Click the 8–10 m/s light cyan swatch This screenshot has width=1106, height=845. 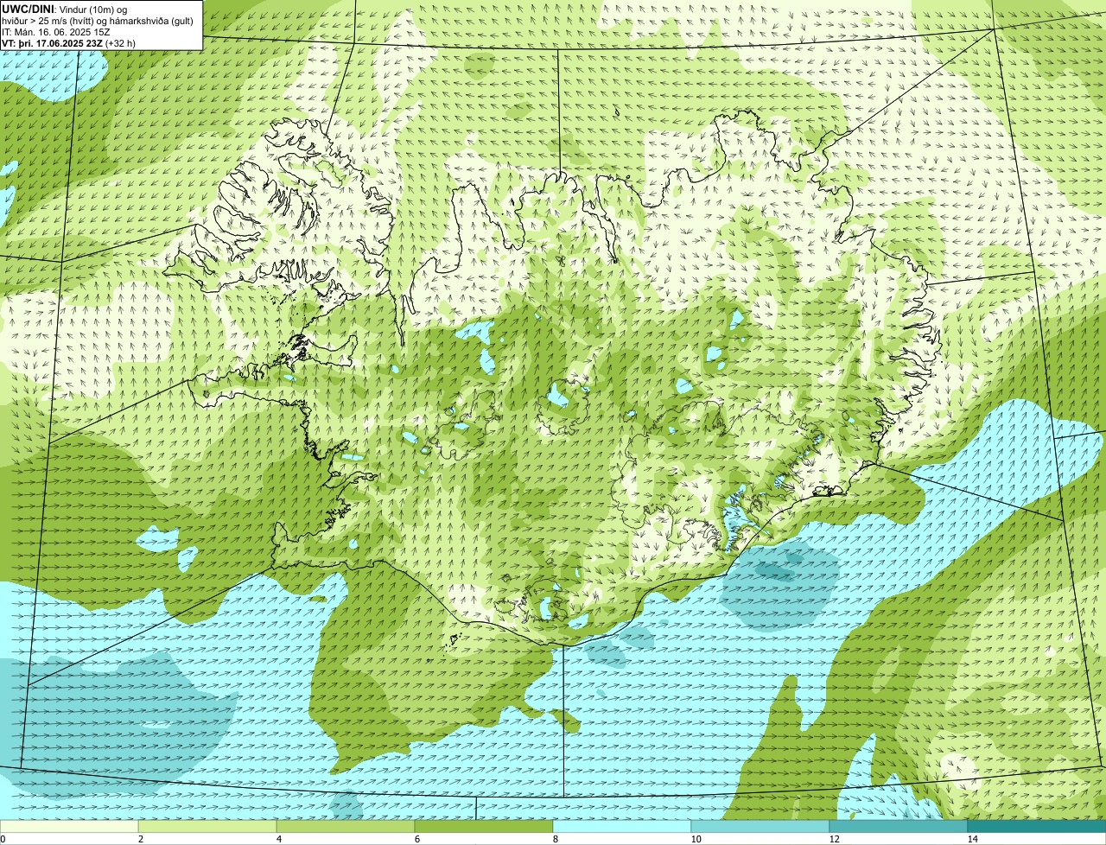(x=622, y=826)
